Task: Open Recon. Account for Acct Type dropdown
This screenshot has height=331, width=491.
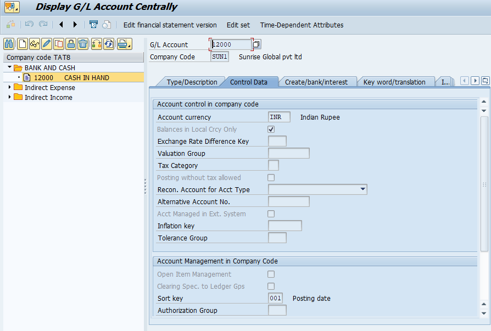Action: (362, 189)
